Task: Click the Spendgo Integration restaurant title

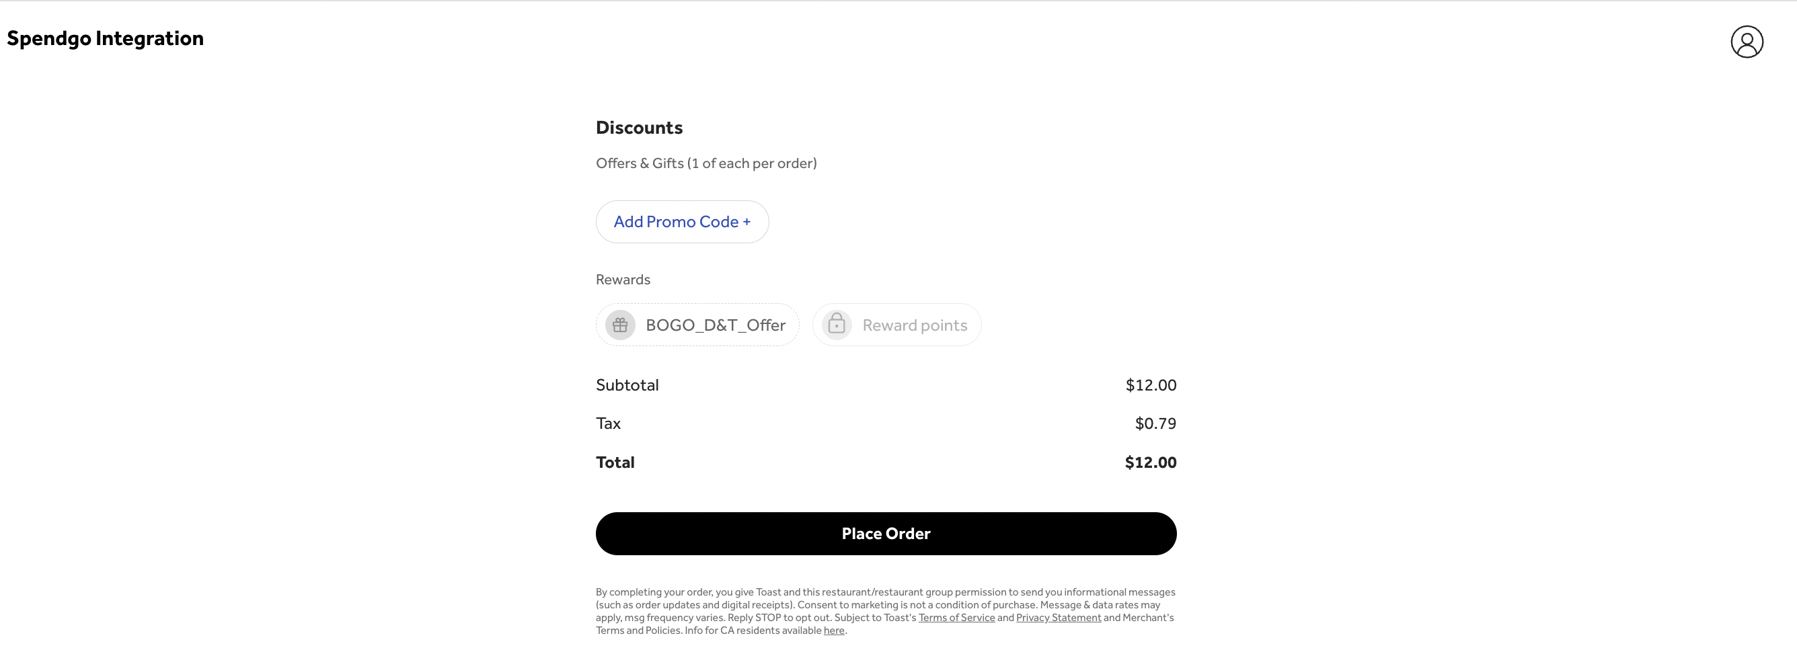Action: coord(106,38)
